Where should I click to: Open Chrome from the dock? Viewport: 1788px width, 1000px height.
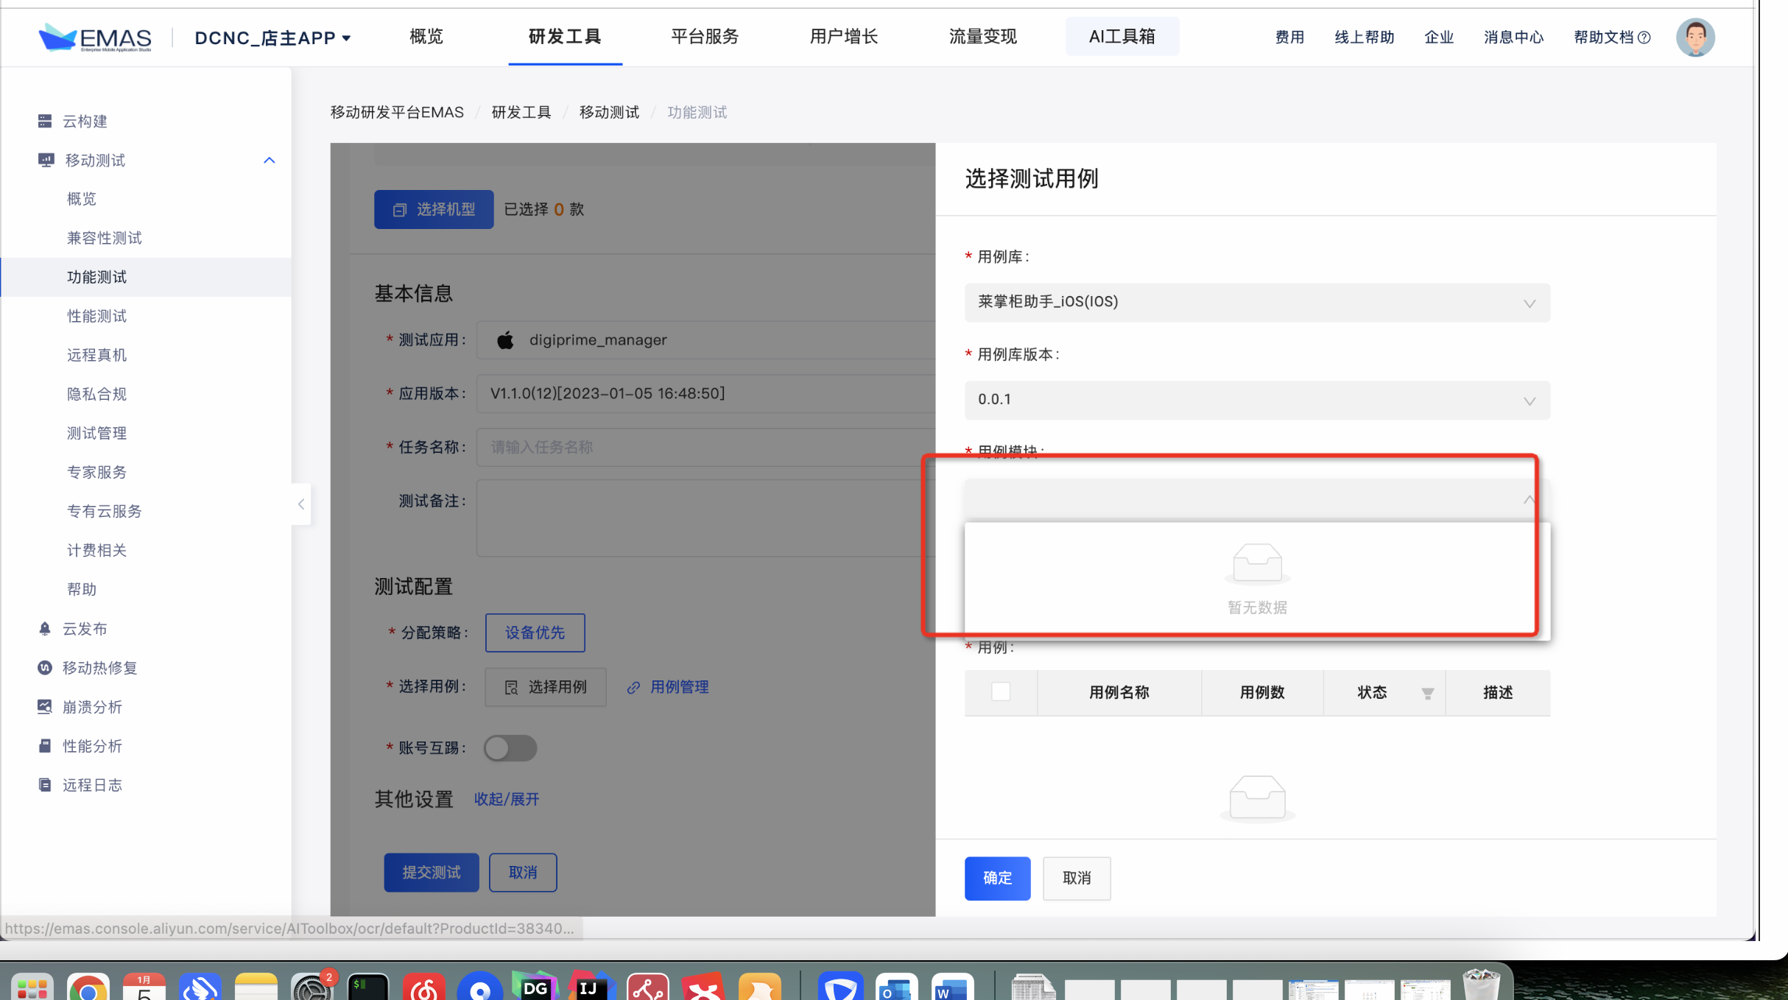click(x=88, y=987)
